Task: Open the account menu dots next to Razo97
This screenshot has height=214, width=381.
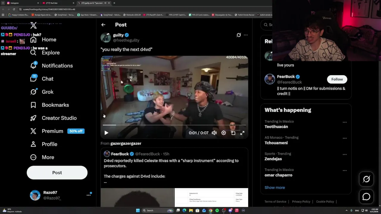Action: click(x=88, y=195)
